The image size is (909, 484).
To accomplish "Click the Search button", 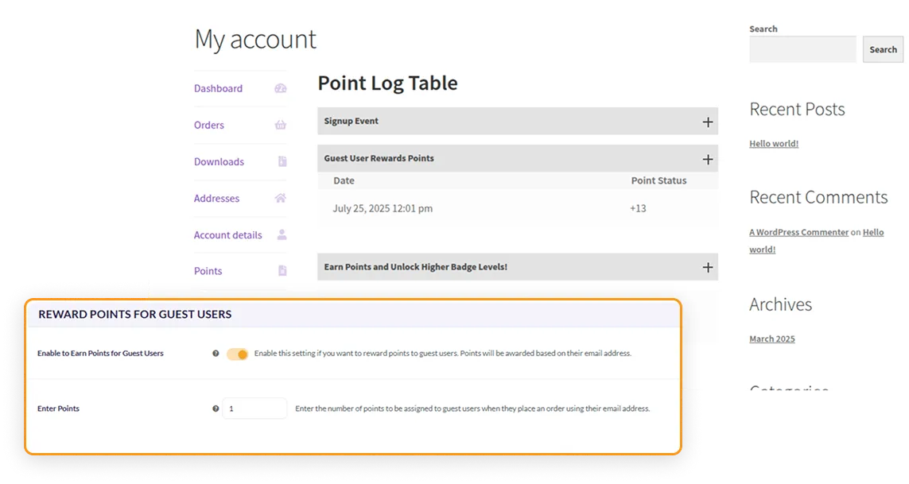I will pyautogui.click(x=883, y=49).
